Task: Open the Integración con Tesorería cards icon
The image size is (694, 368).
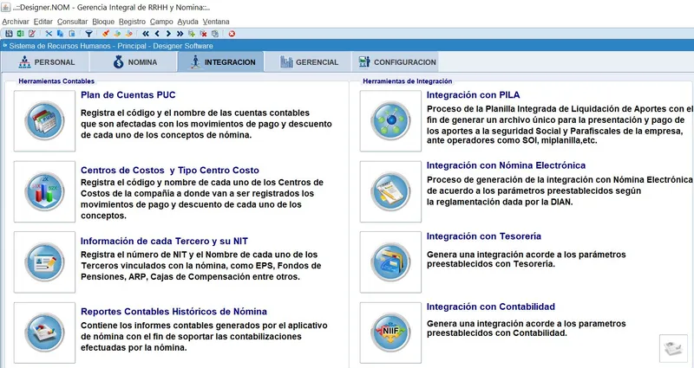Action: point(391,262)
